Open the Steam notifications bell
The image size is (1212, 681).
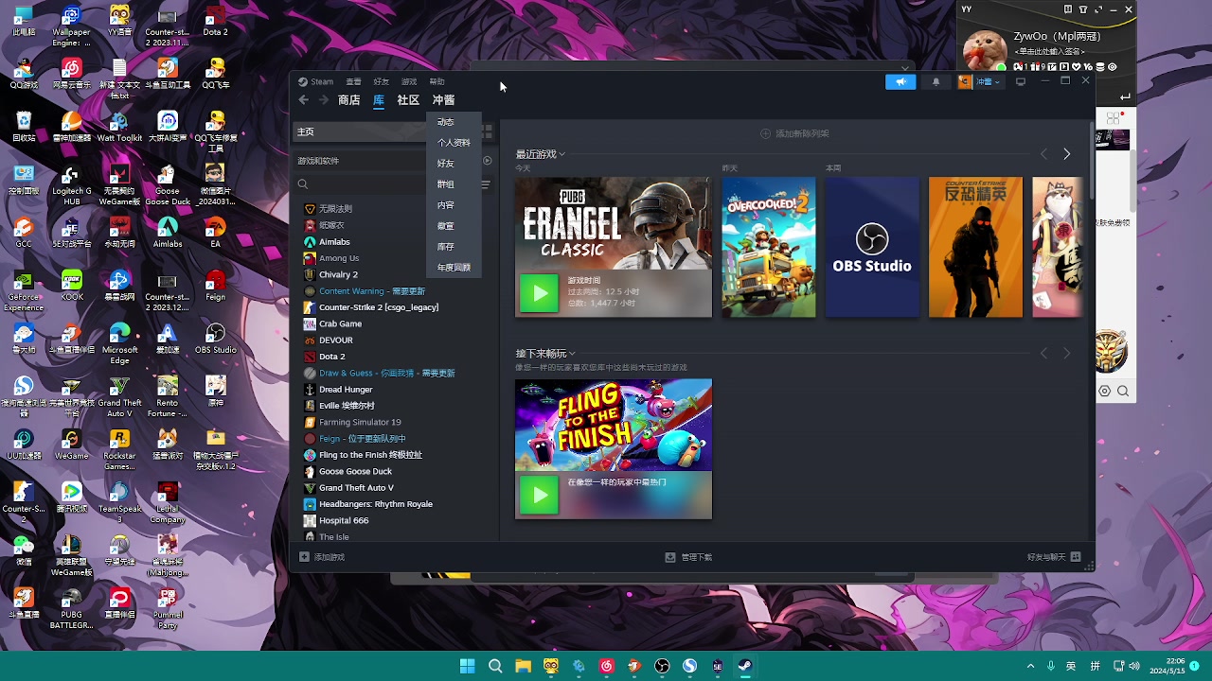936,82
